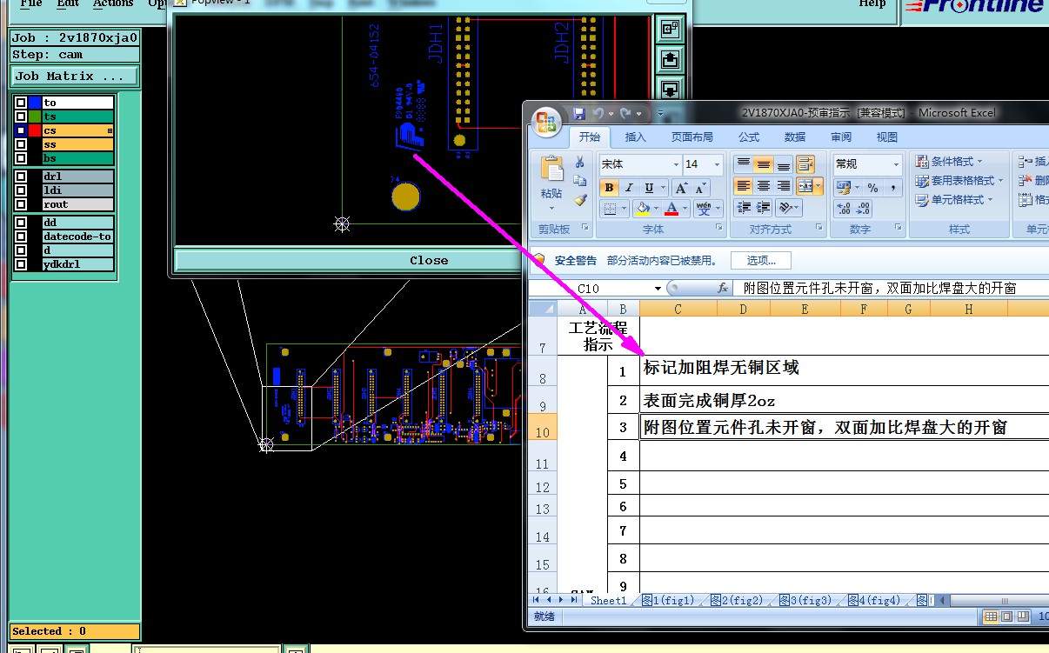Open the font size dropdown showing 14
The height and width of the screenshot is (653, 1049).
click(717, 164)
